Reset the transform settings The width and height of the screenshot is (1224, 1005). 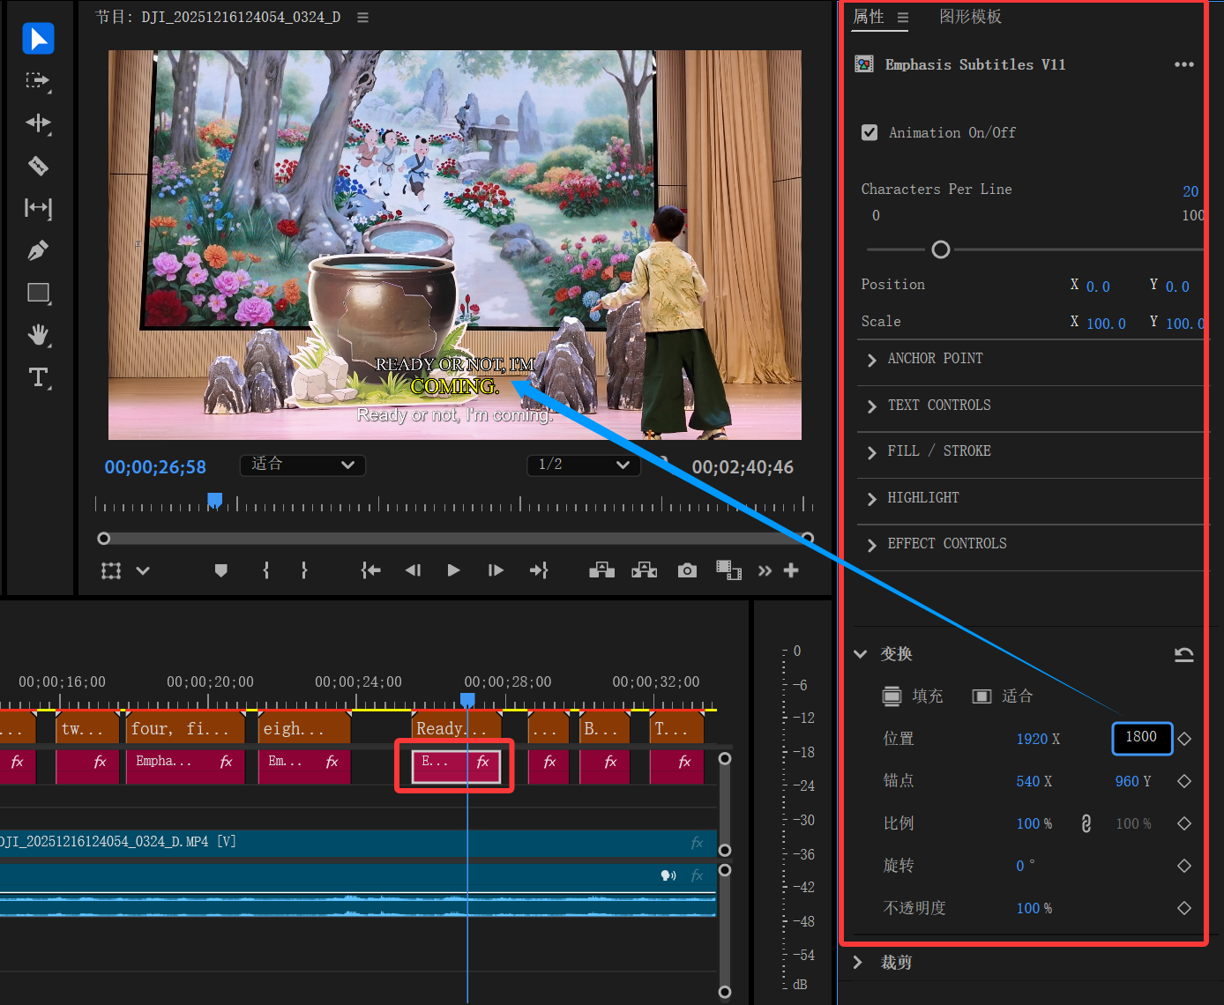1183,654
